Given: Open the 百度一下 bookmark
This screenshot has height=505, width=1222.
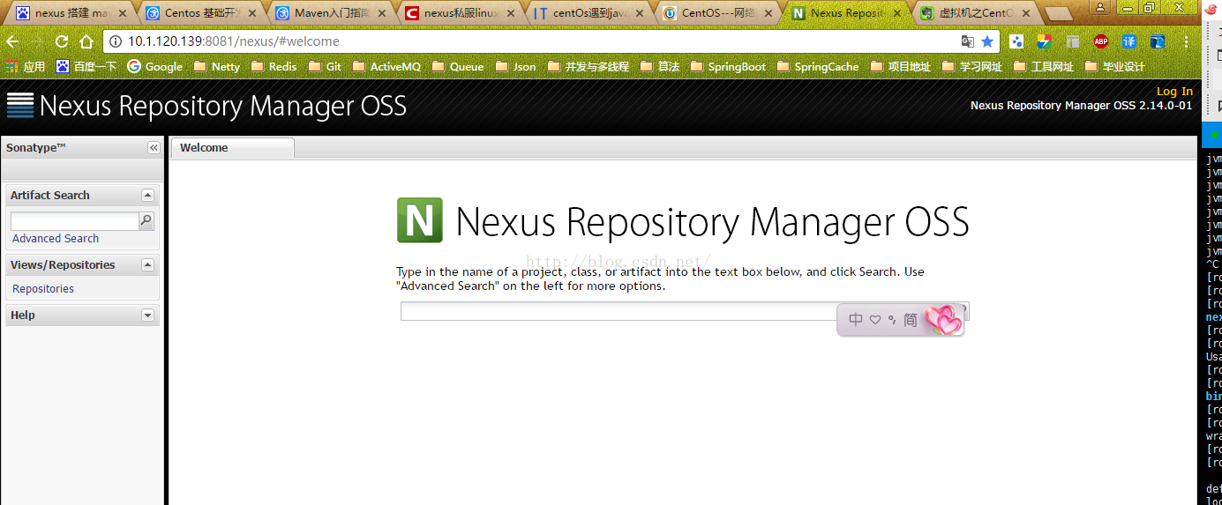Looking at the screenshot, I should pyautogui.click(x=86, y=66).
